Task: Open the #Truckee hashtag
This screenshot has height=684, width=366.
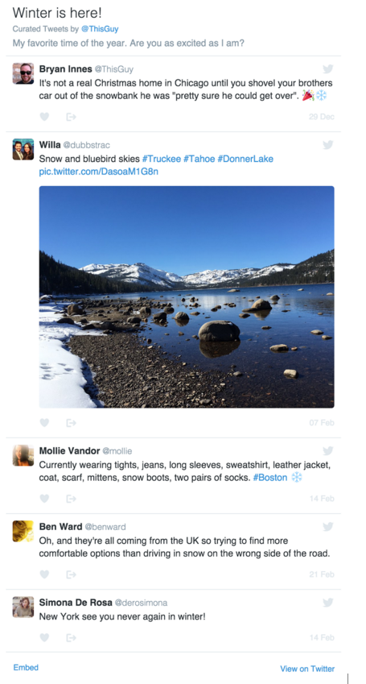Action: [161, 159]
